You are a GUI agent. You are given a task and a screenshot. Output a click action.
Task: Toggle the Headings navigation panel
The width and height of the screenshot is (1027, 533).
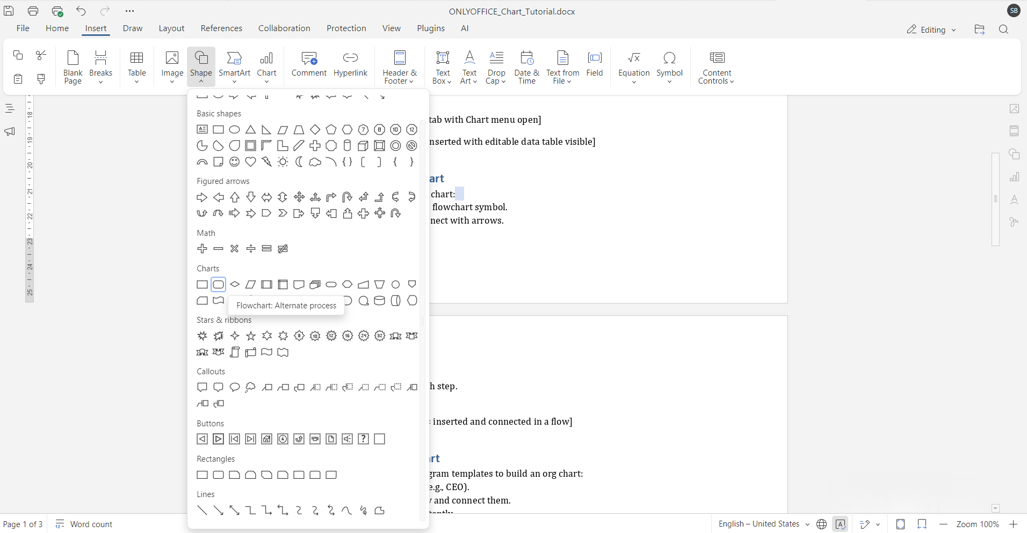(10, 109)
